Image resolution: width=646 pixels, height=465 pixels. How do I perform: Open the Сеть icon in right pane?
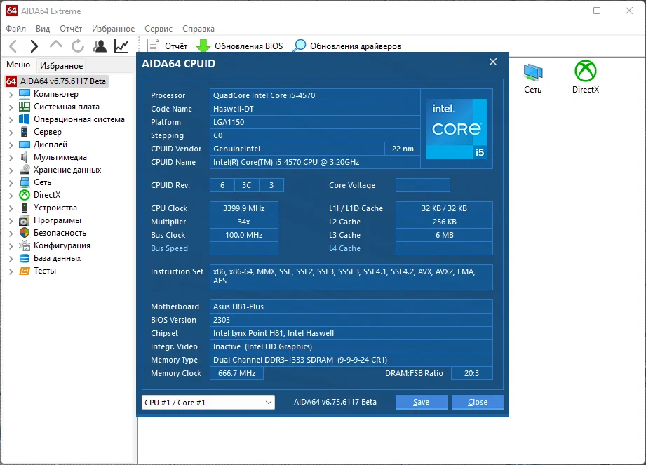[532, 79]
